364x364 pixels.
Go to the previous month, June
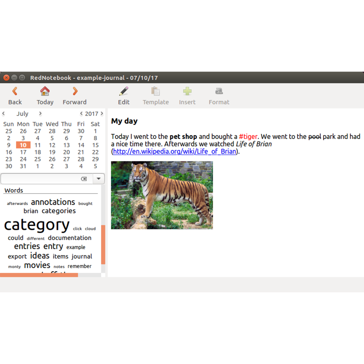point(3,113)
